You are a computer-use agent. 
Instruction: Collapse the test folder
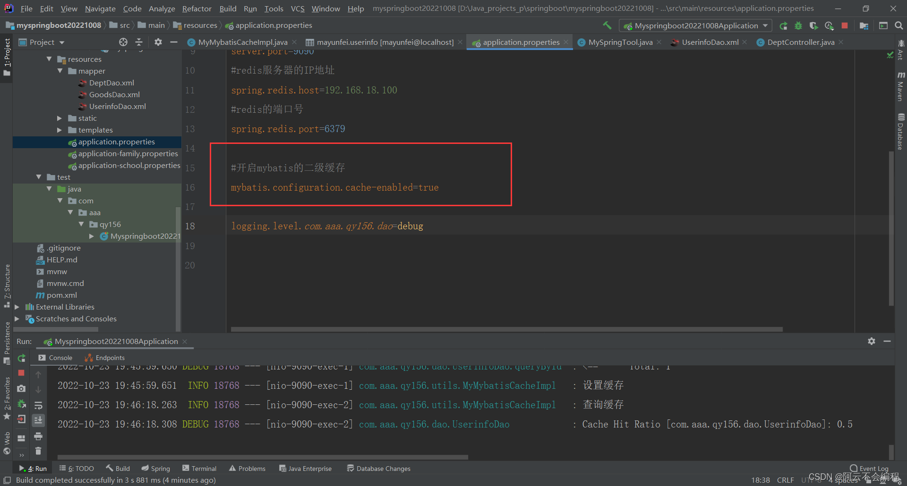pyautogui.click(x=39, y=177)
